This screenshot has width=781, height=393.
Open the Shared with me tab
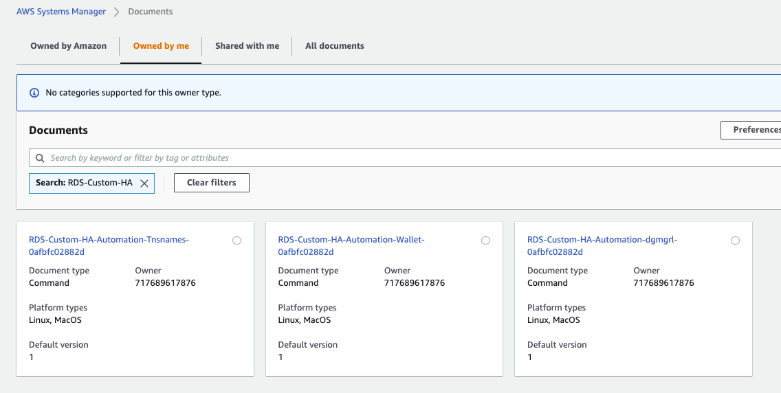pyautogui.click(x=247, y=46)
